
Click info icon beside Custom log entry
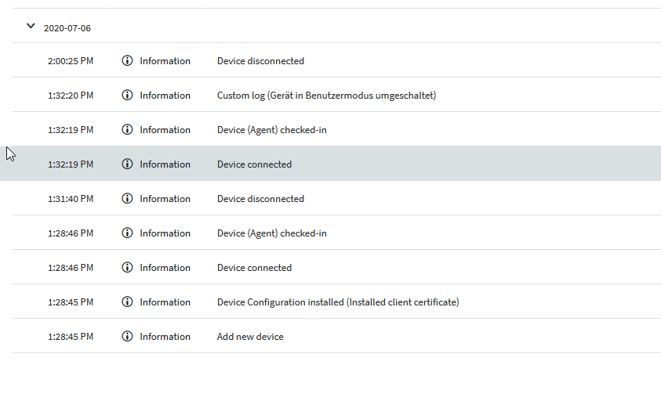click(x=128, y=96)
